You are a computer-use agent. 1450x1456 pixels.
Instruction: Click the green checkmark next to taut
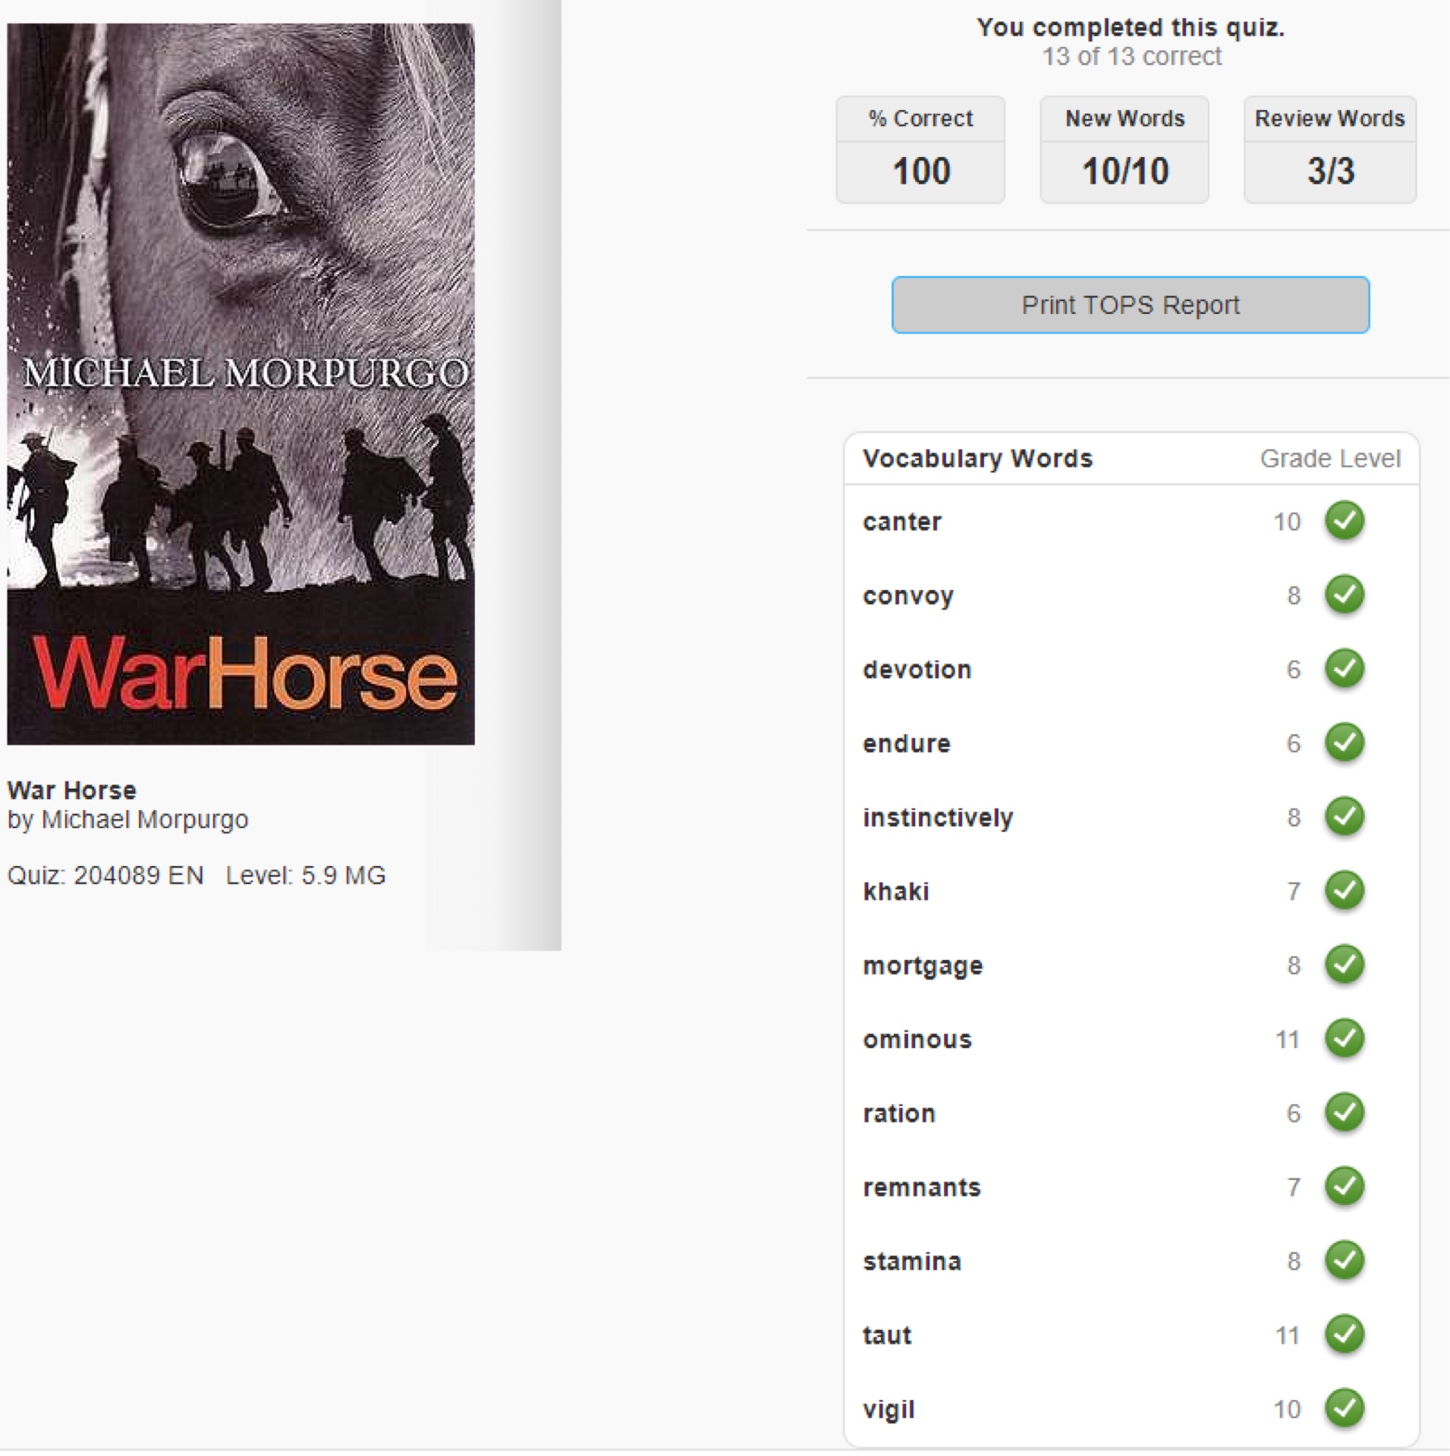[1345, 1334]
